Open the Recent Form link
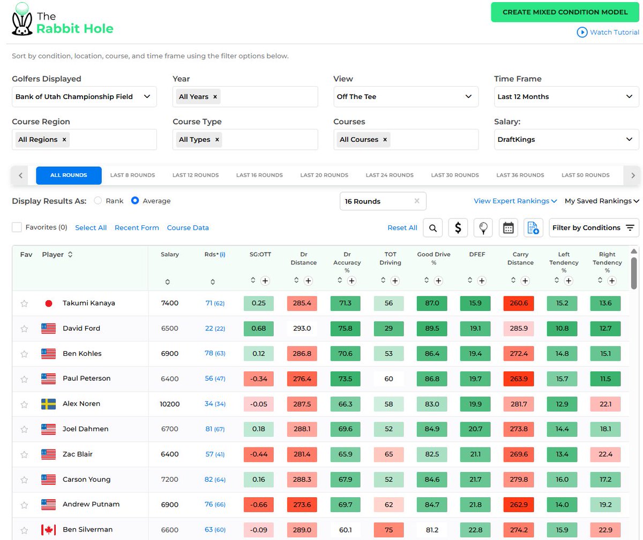The image size is (643, 540). (137, 227)
